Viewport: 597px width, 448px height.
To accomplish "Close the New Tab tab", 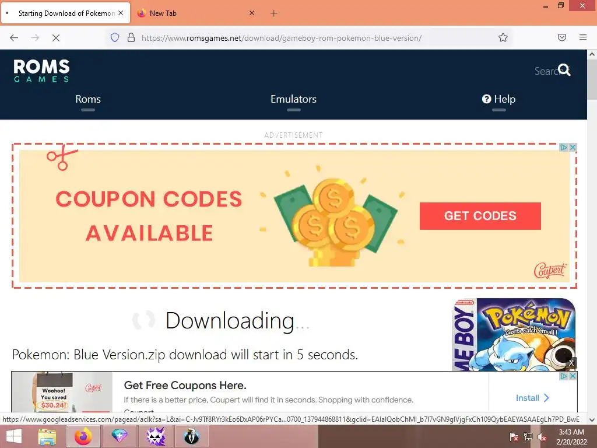I will tap(252, 13).
